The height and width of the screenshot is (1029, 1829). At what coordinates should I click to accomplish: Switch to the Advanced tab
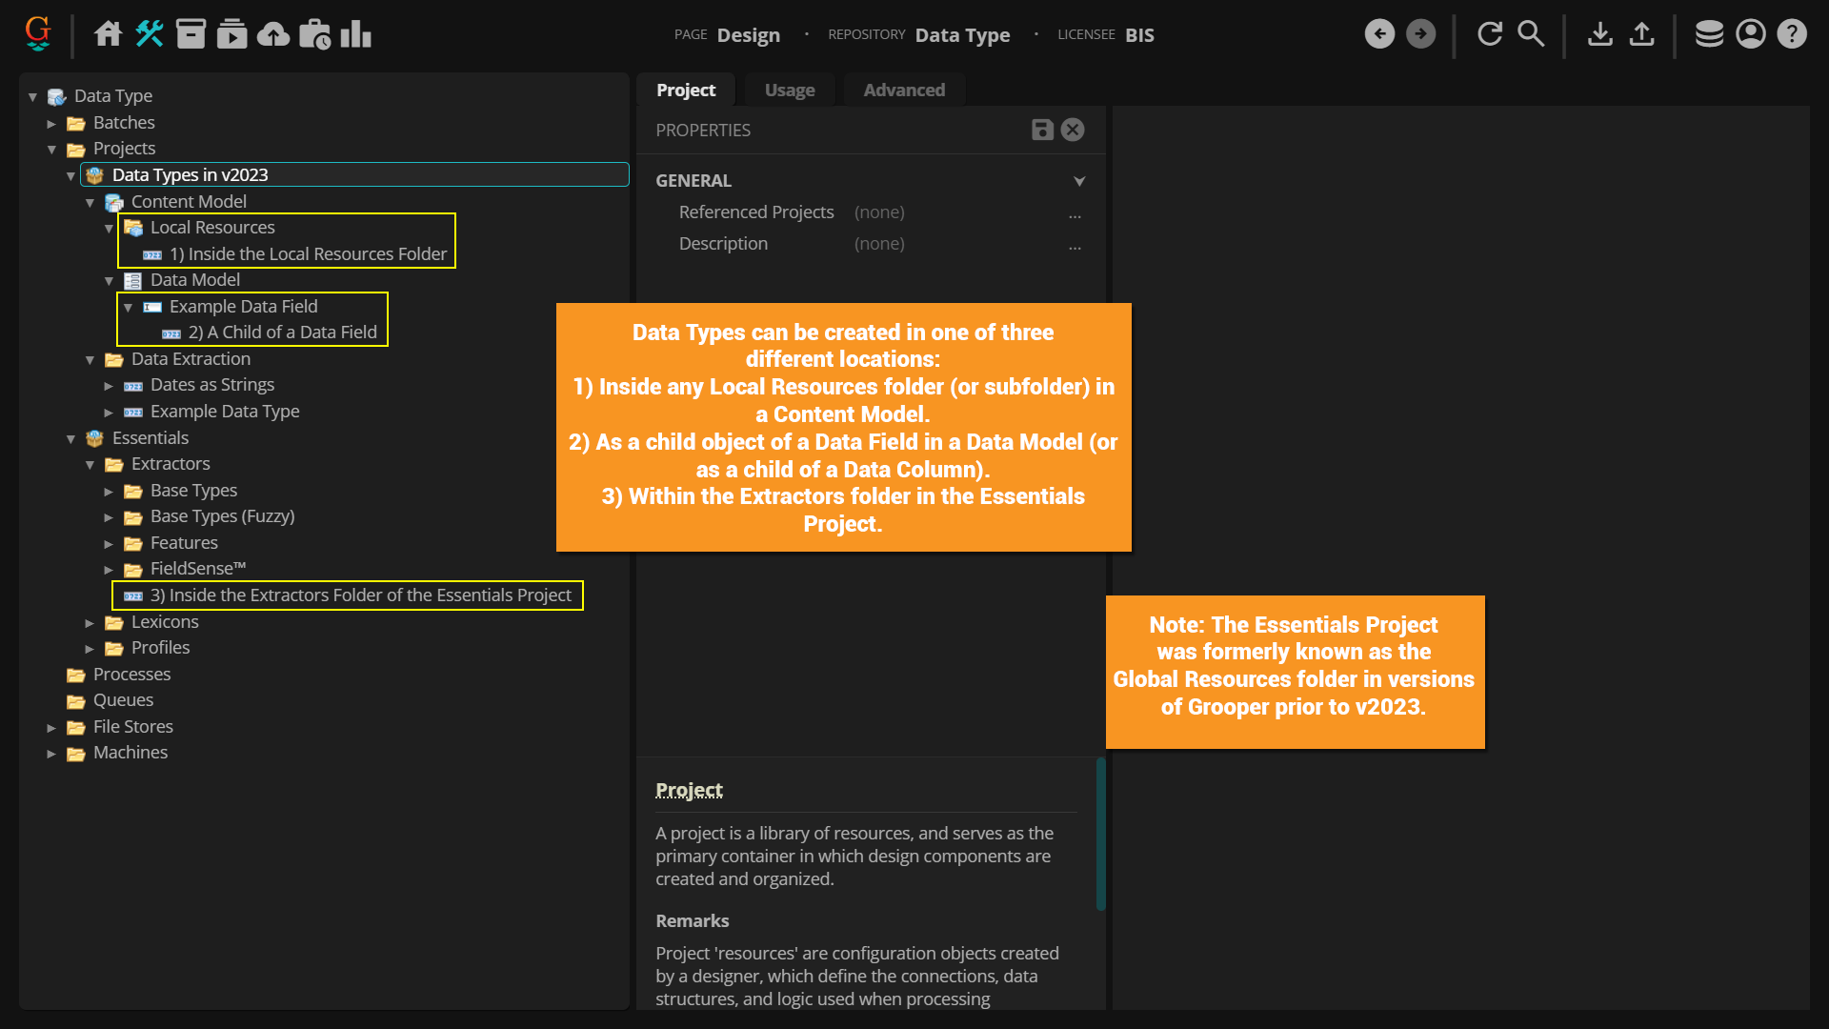903,90
